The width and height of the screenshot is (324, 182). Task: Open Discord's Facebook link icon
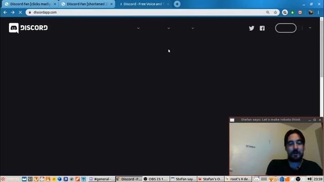(262, 28)
